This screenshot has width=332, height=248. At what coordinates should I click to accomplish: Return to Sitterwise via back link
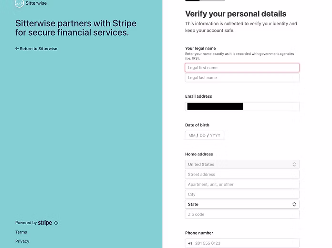tap(36, 49)
